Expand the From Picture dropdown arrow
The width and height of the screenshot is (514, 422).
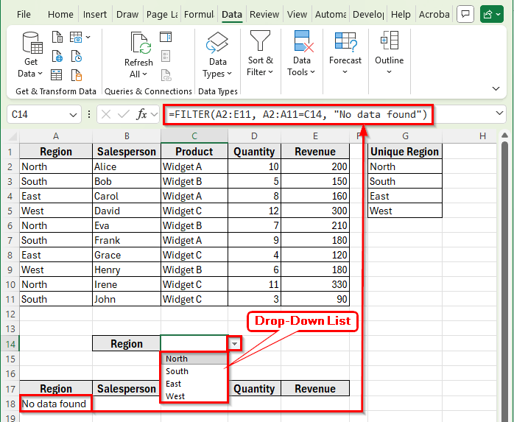tap(88, 37)
